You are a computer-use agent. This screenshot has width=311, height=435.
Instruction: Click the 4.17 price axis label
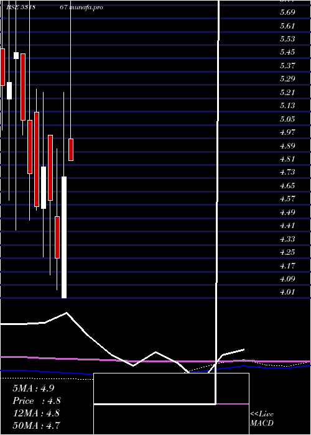coord(287,265)
